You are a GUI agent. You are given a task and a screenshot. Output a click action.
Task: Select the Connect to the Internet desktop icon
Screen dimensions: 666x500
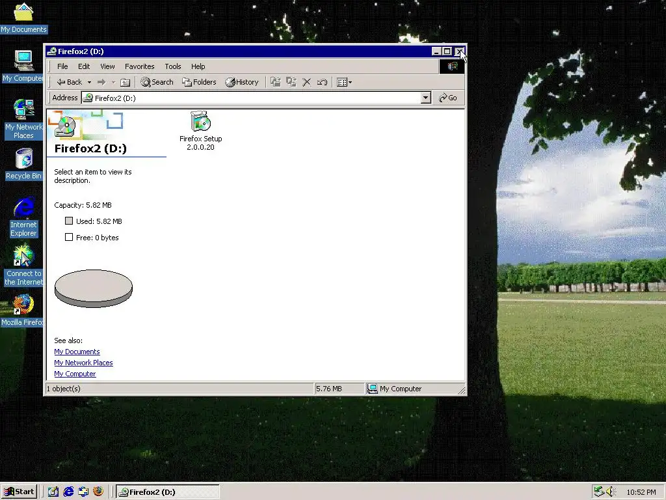point(23,266)
